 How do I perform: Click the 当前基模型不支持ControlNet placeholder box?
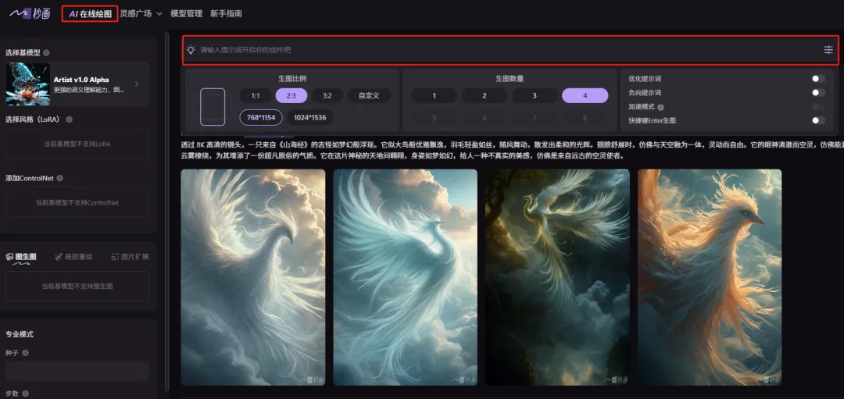point(77,203)
